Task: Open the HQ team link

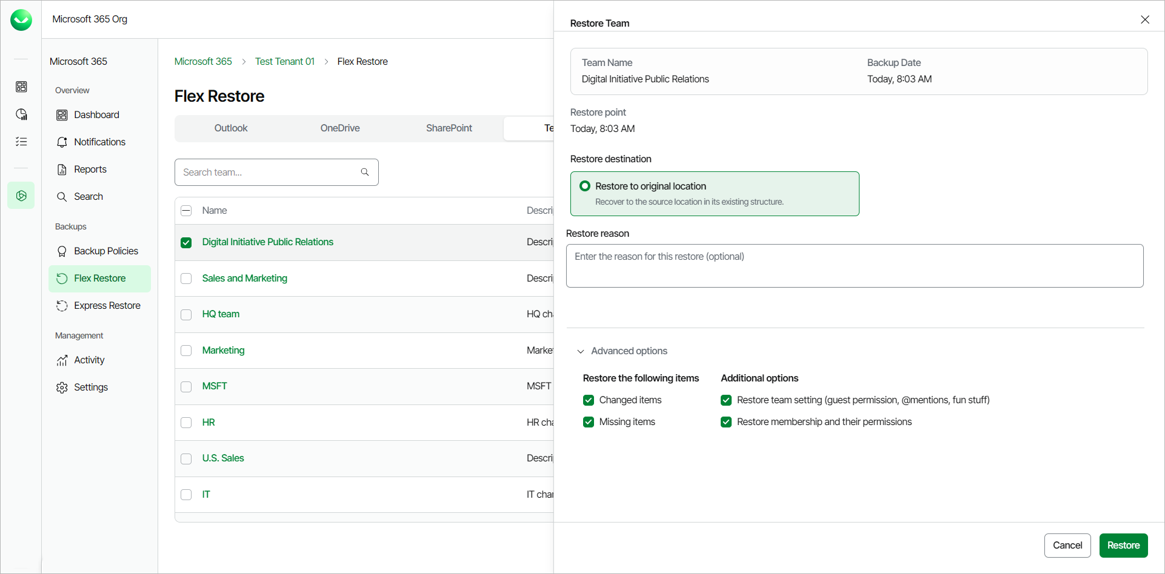Action: (x=221, y=314)
